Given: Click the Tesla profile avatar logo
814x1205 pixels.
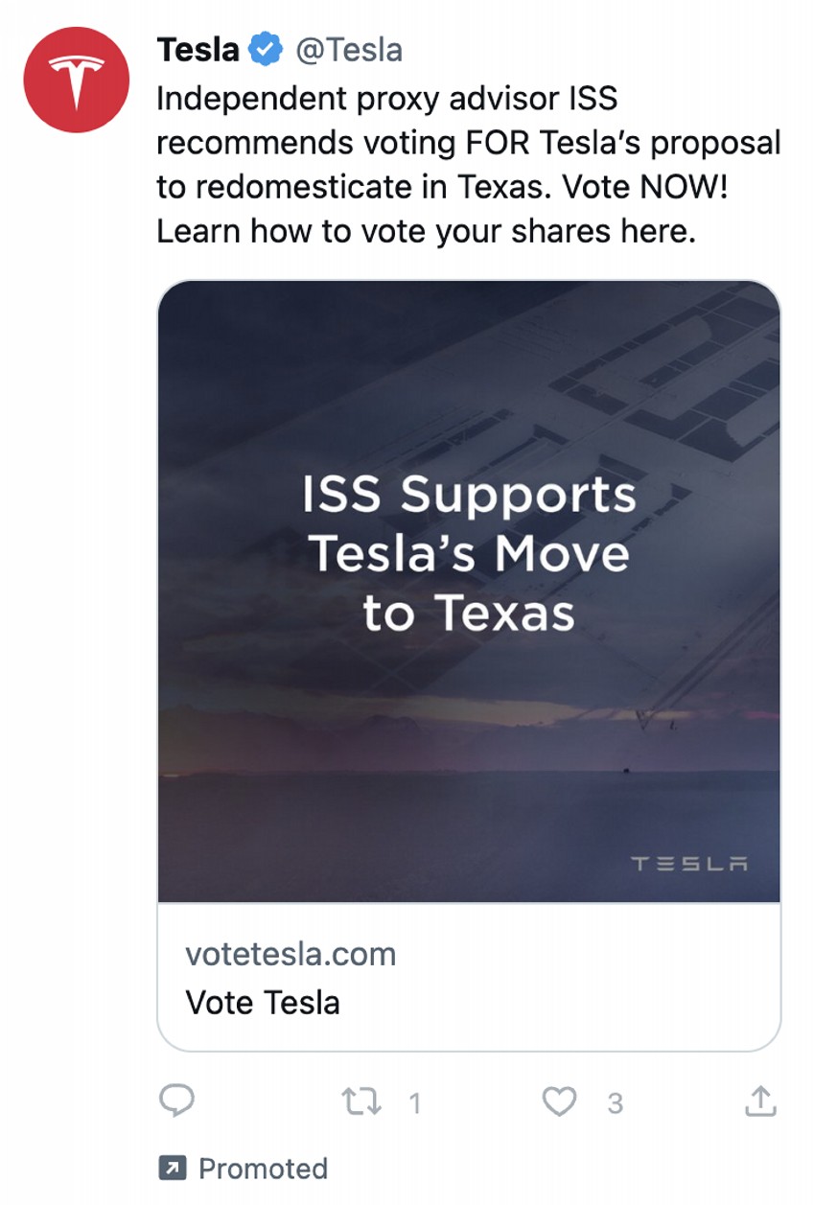Looking at the screenshot, I should 76,80.
